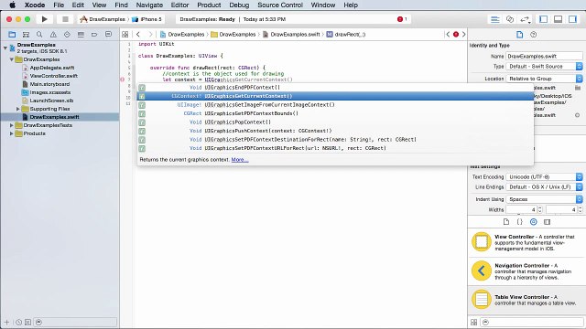Open the Breakpoint navigator

coord(94,35)
